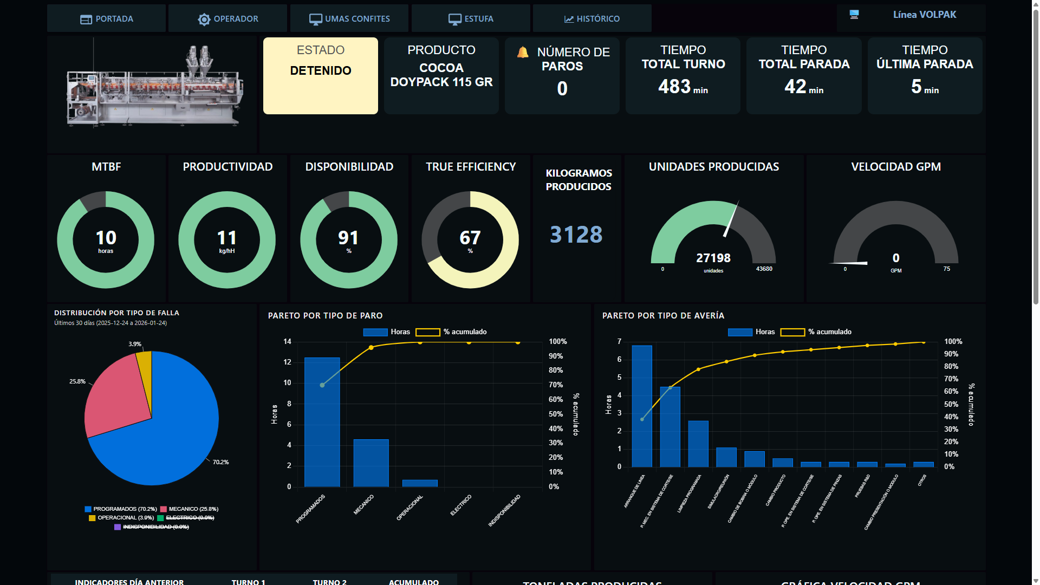Screen dimensions: 1040x585
Task: Click the ESTUFA monitor icon
Action: pyautogui.click(x=454, y=19)
